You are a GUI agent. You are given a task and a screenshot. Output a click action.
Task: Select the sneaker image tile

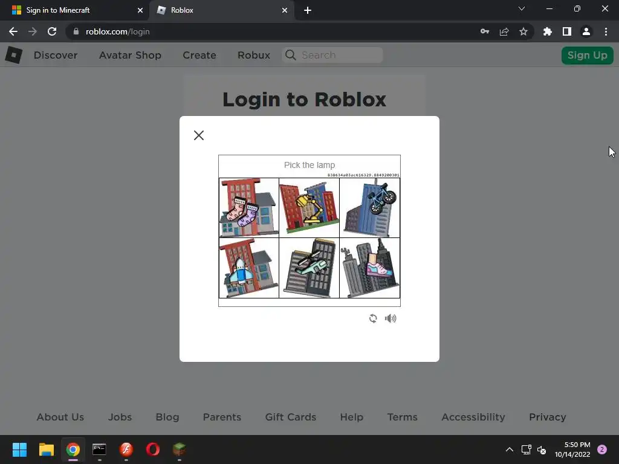pos(369,268)
